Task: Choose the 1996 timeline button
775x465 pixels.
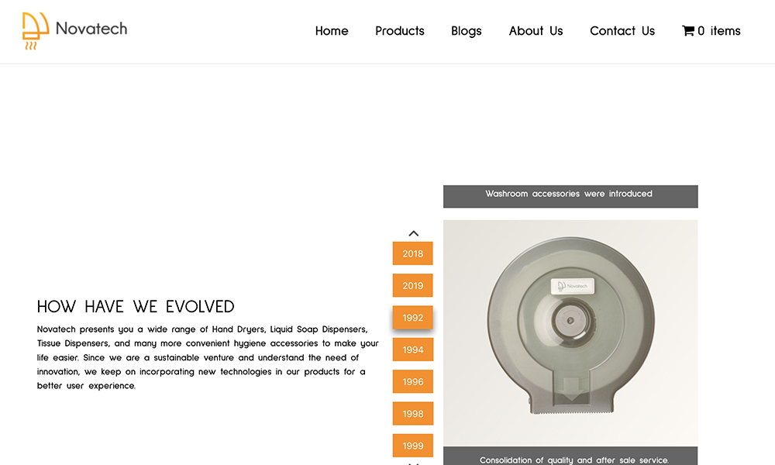Action: pos(413,381)
